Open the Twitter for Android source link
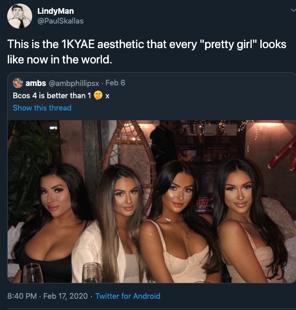 point(128,296)
